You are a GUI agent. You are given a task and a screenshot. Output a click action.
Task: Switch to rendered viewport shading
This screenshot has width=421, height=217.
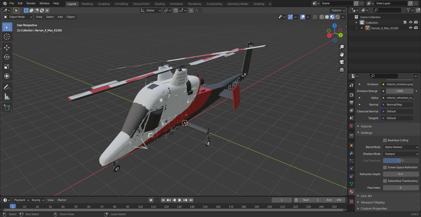[337, 17]
